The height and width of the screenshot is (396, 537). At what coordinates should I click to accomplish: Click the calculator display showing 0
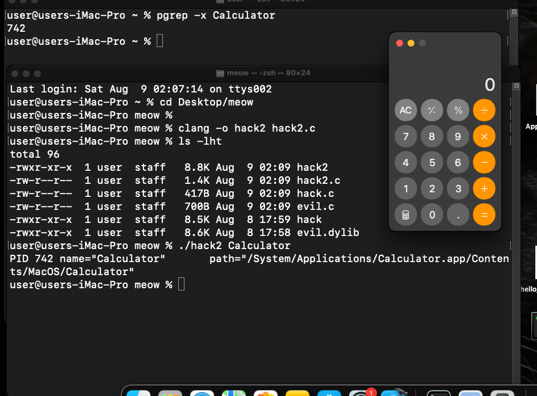(490, 85)
